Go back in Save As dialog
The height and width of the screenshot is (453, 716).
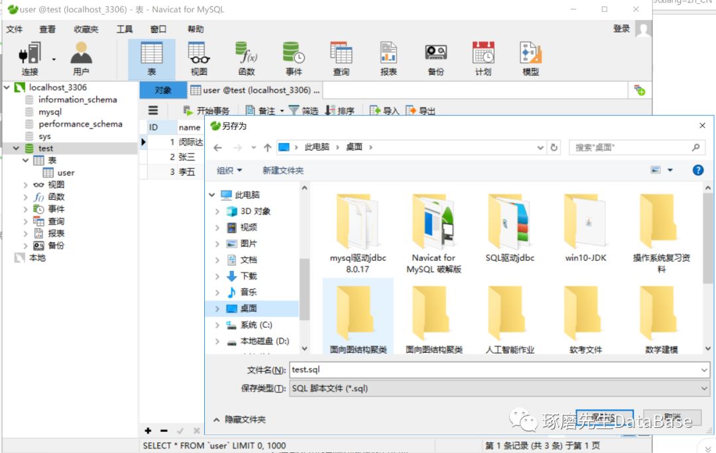tap(218, 147)
